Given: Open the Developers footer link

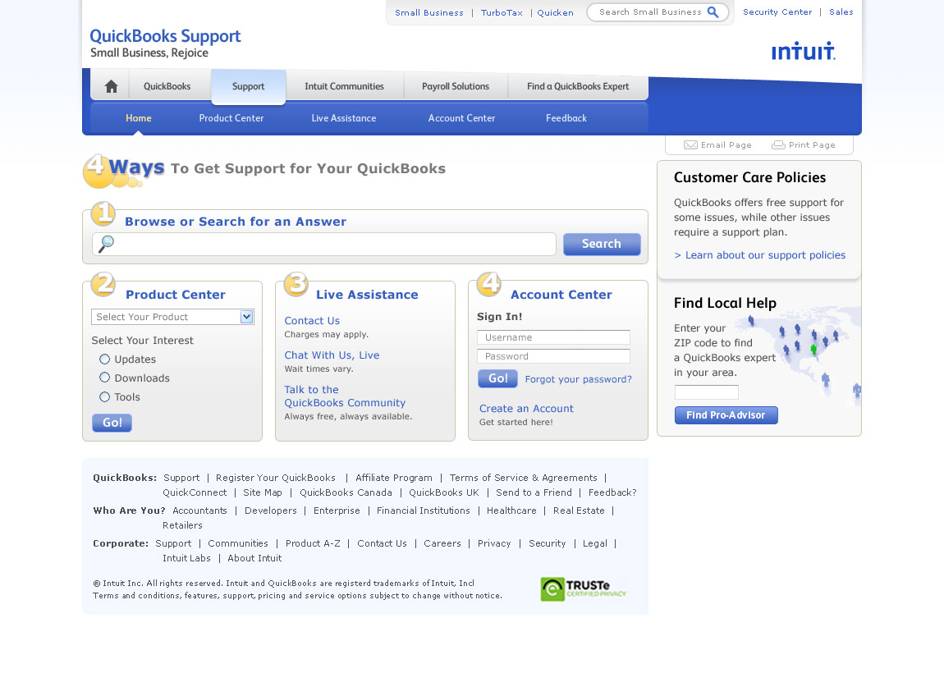Looking at the screenshot, I should click(x=271, y=511).
